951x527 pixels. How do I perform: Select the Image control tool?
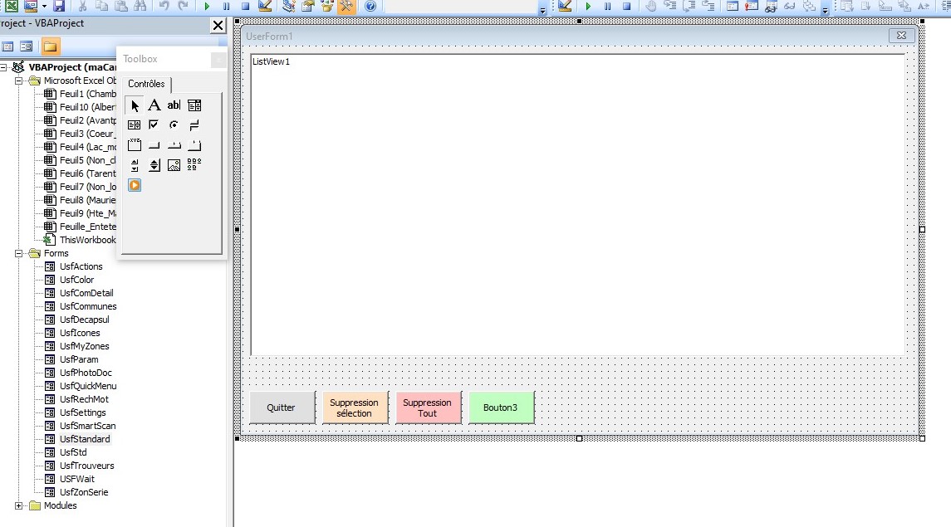[174, 165]
